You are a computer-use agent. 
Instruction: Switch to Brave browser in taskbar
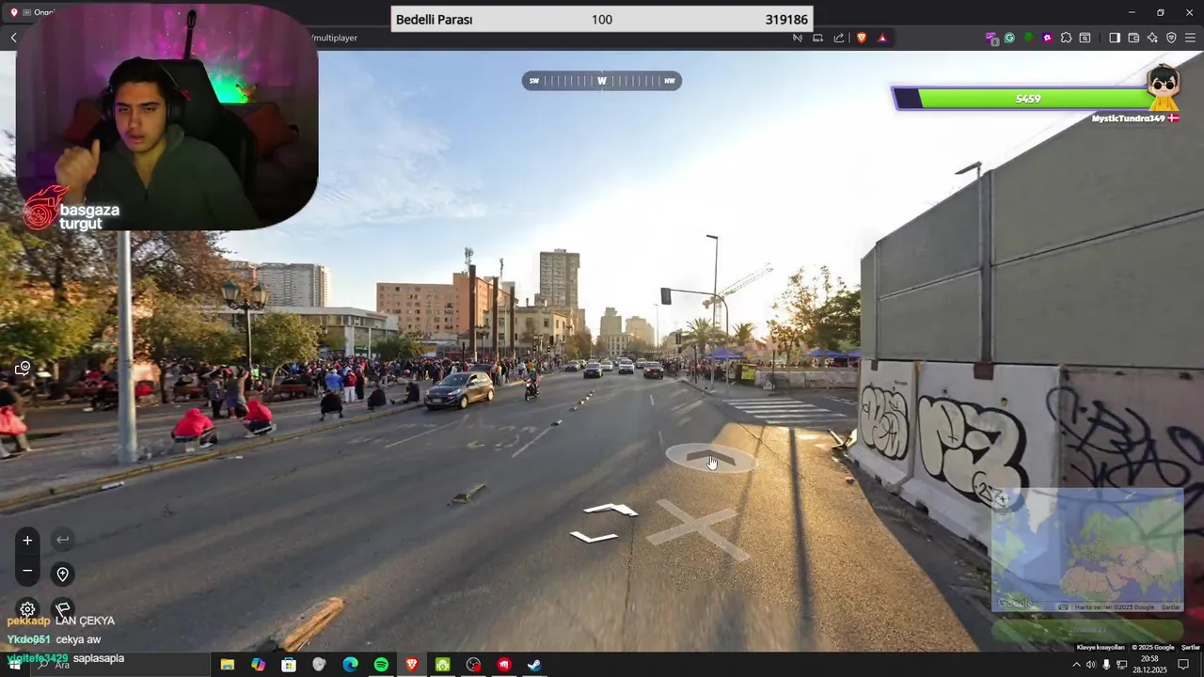(x=412, y=665)
